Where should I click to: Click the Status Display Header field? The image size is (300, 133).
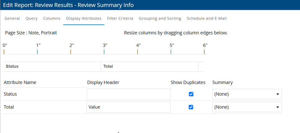coord(128,94)
